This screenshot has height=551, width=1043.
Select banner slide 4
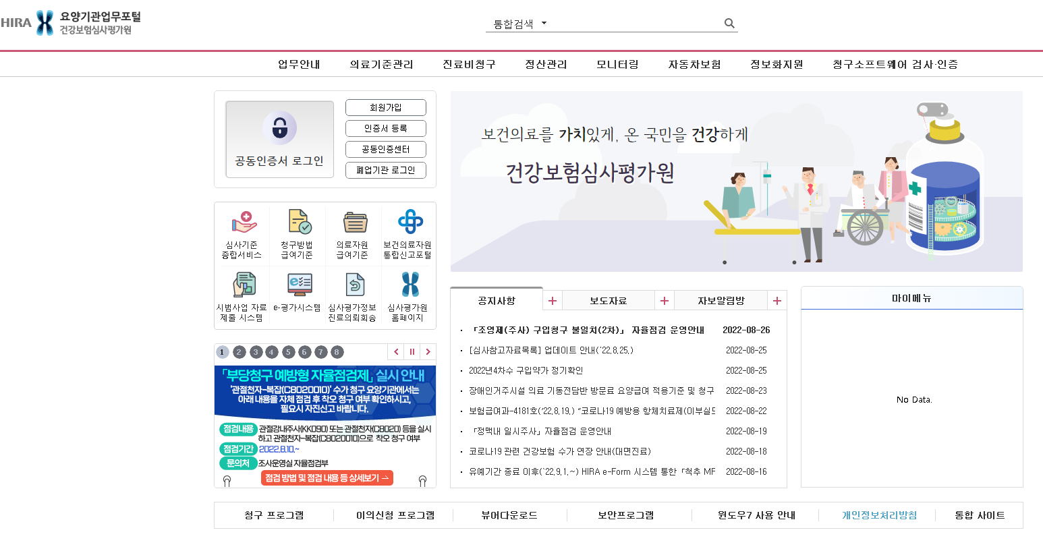272,352
